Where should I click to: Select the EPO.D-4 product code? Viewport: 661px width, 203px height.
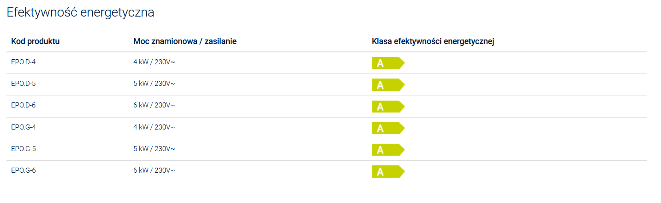click(x=24, y=62)
